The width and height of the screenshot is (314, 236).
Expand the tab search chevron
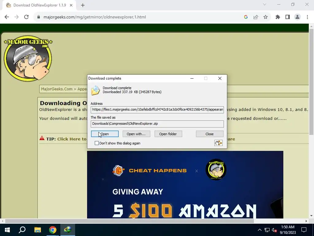click(265, 4)
